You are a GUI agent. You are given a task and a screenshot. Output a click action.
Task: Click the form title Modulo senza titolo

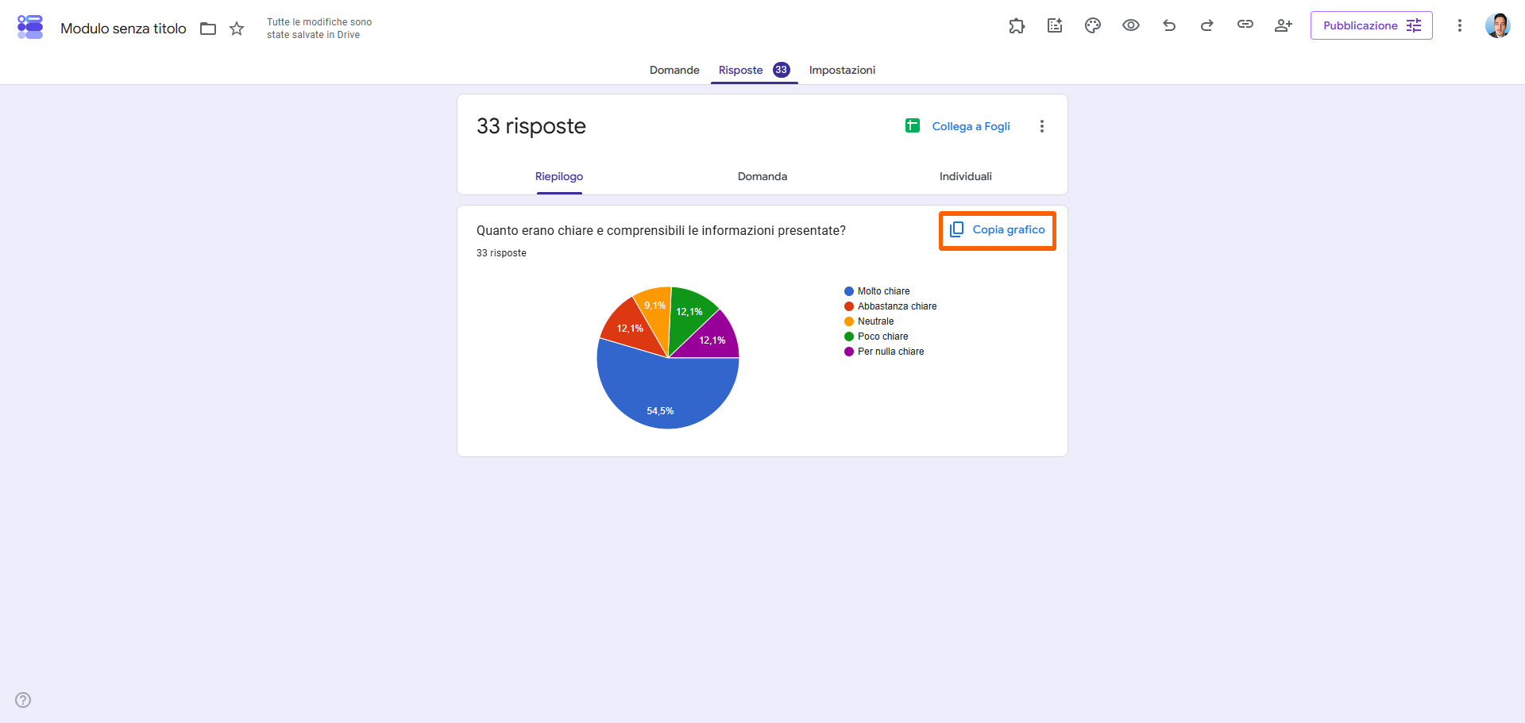click(123, 29)
